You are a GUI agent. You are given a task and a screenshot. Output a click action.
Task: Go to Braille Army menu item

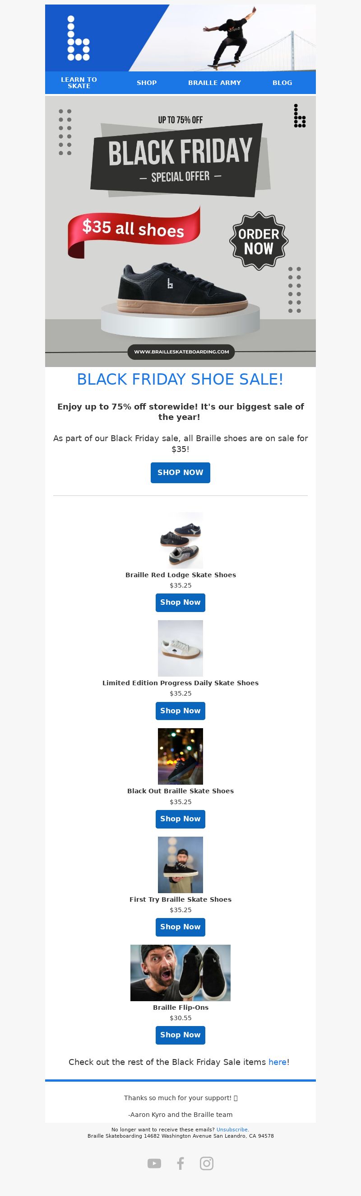[214, 83]
